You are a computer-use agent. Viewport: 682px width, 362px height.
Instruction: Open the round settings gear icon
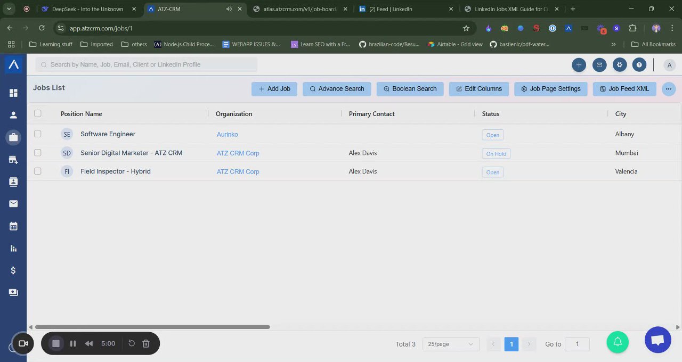click(619, 65)
